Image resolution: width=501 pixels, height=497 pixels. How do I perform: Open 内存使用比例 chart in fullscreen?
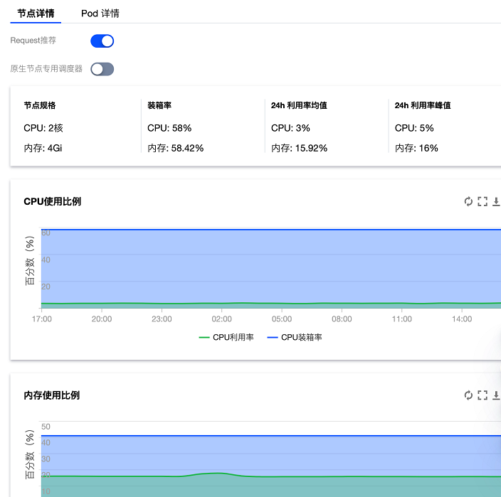482,395
